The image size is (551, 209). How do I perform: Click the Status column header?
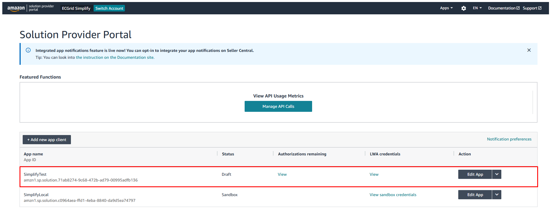(x=228, y=154)
